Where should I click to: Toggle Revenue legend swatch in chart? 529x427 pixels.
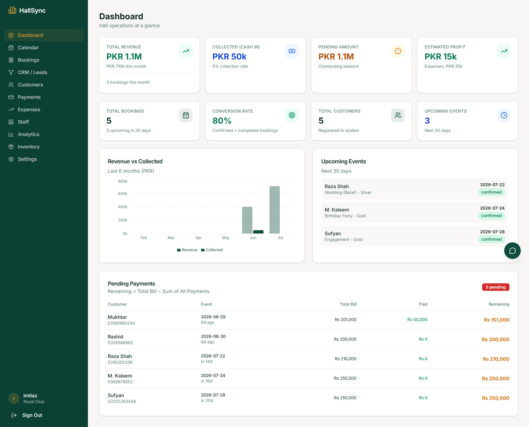point(179,250)
